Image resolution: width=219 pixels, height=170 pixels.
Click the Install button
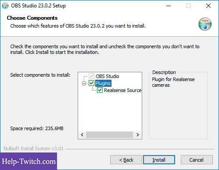[159, 160]
